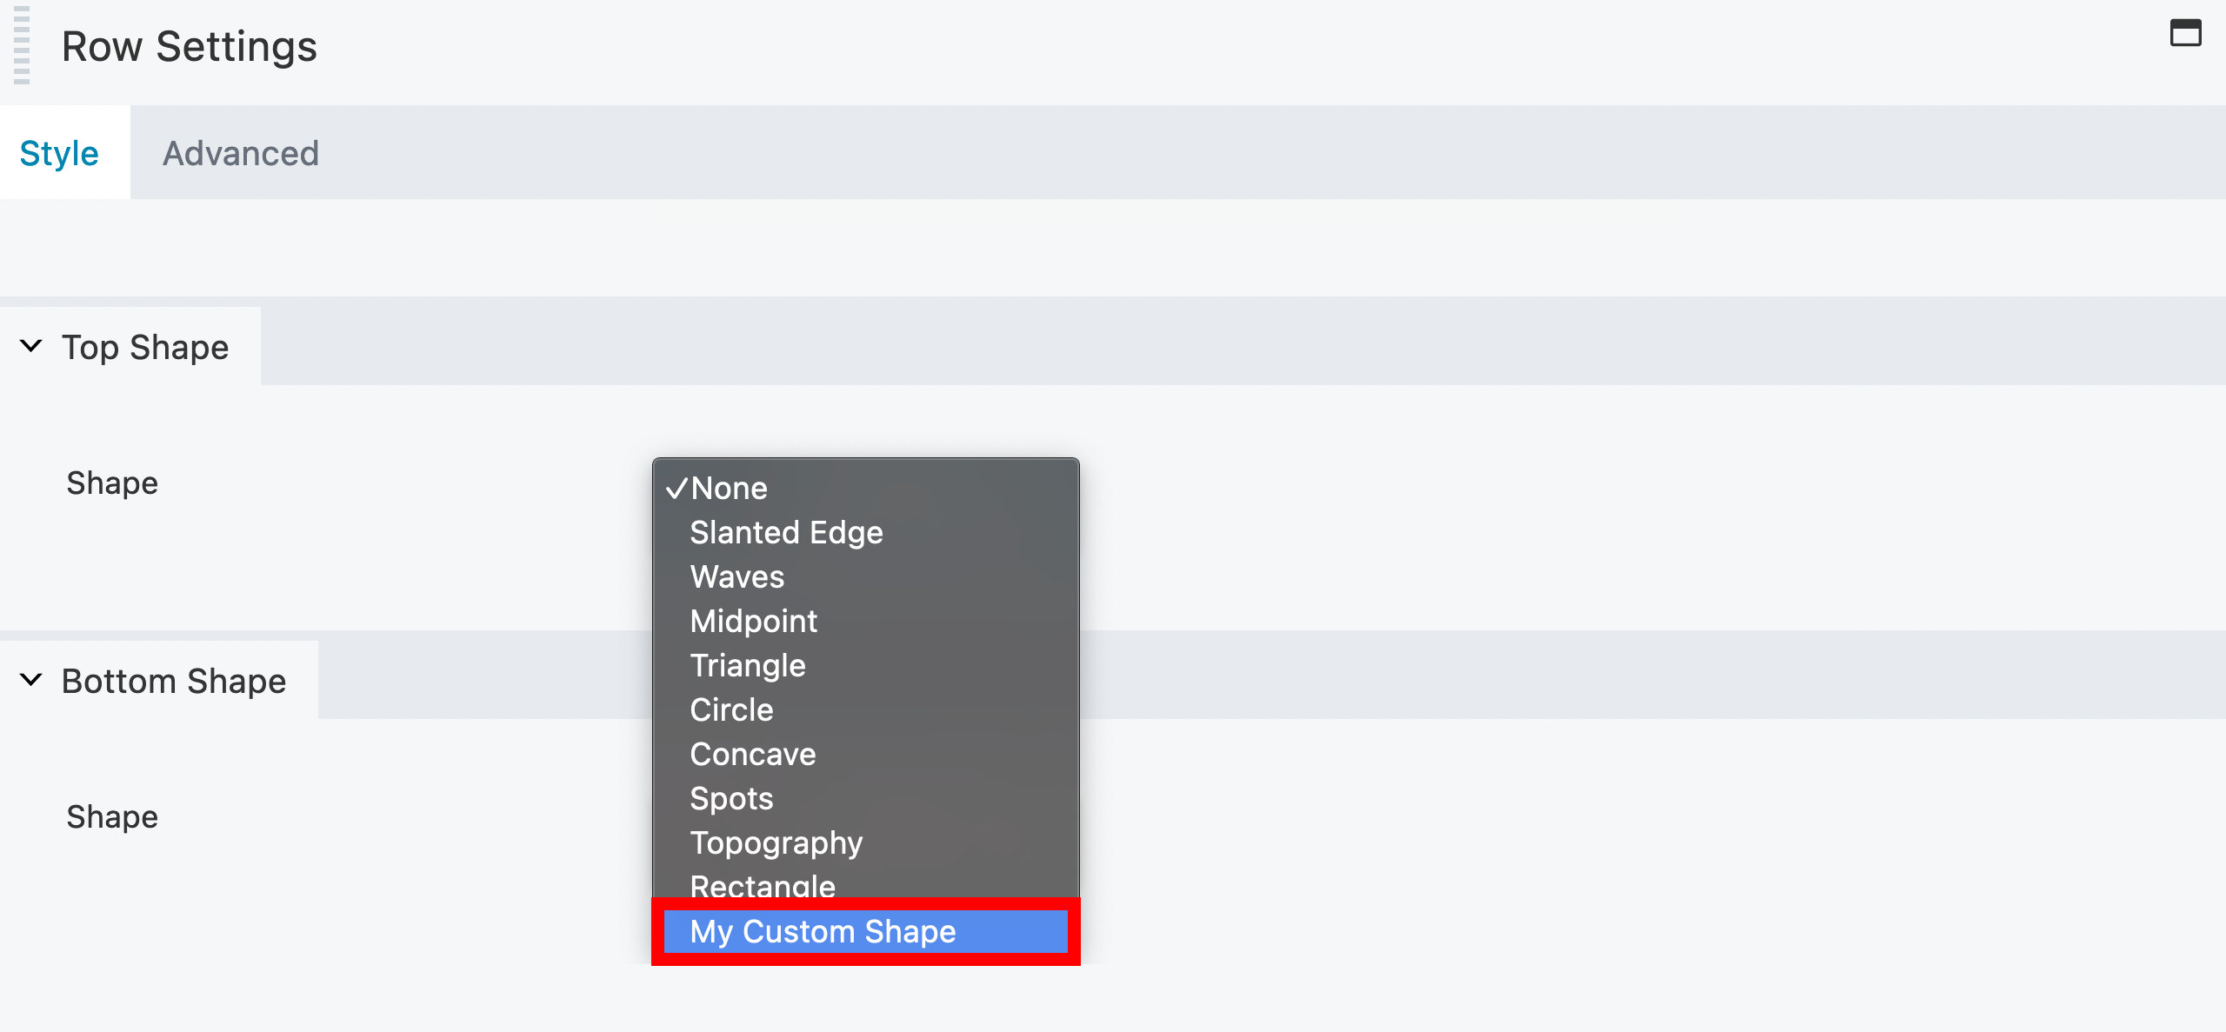
Task: Click the drag handle beside Row Settings
Action: coord(22,48)
